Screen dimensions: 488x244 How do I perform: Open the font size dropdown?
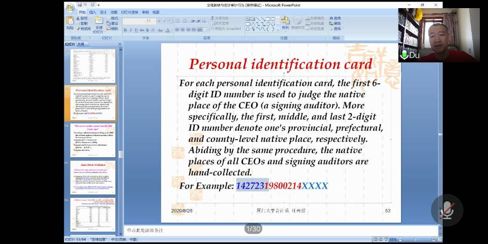pyautogui.click(x=155, y=21)
